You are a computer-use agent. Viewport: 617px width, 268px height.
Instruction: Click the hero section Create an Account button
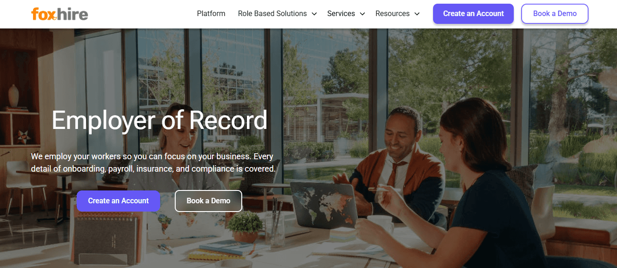(x=118, y=201)
